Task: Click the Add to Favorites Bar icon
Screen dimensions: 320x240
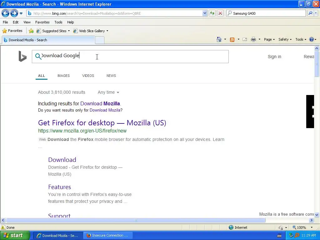Action: (31, 31)
